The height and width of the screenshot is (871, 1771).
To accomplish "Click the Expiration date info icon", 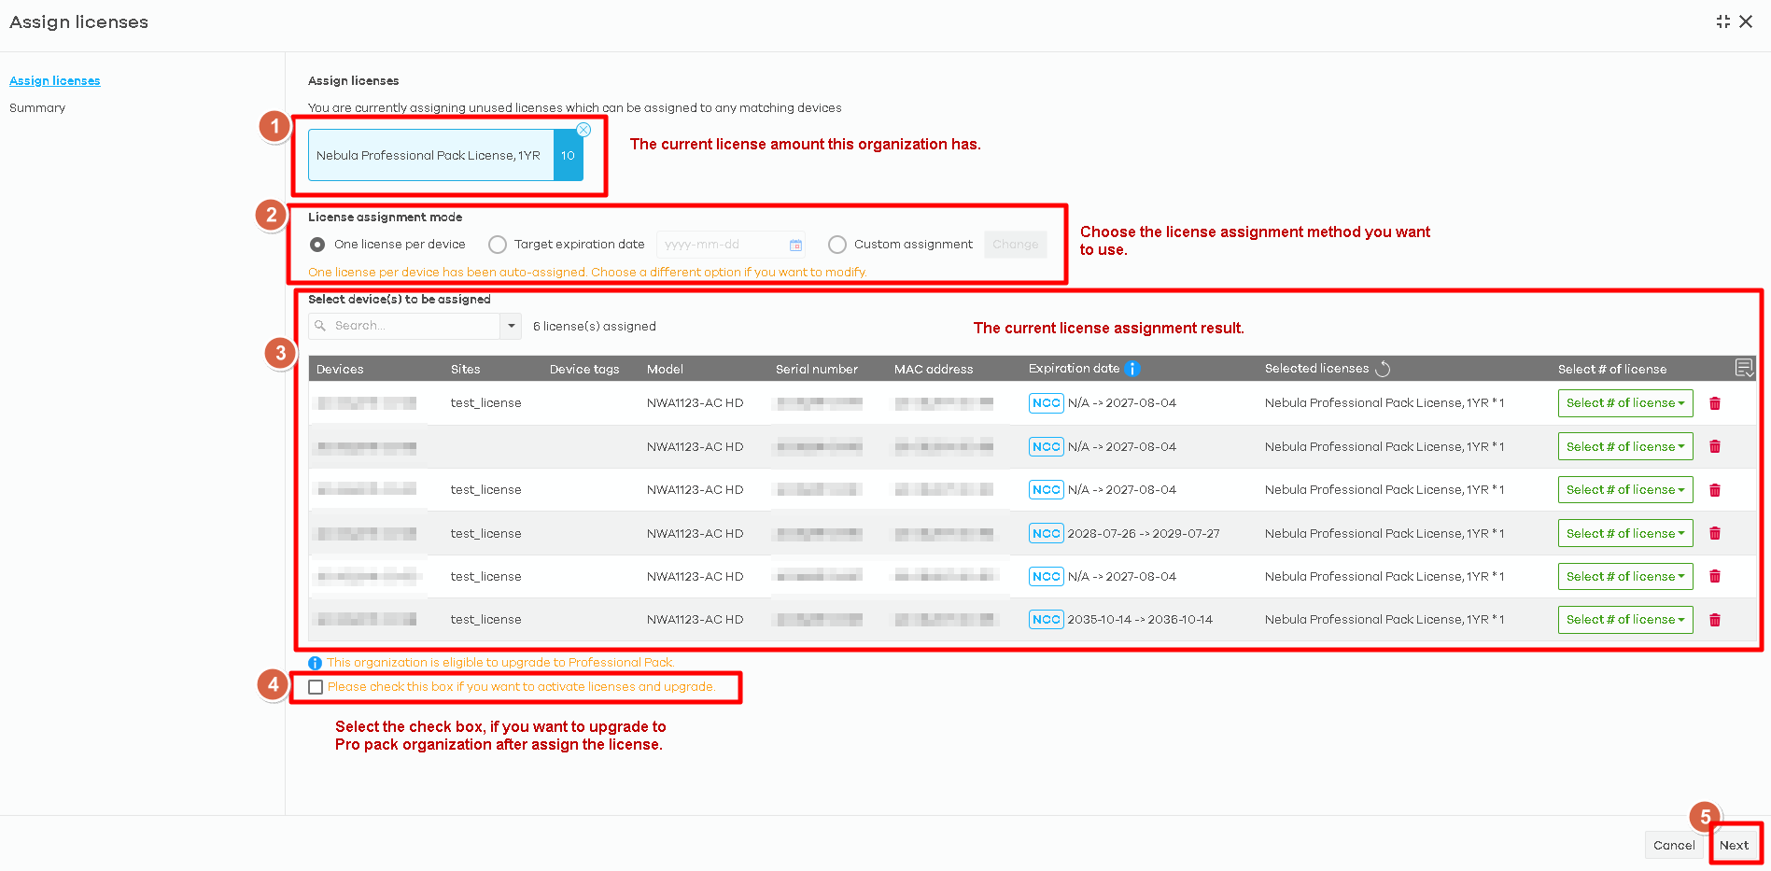I will click(x=1131, y=369).
